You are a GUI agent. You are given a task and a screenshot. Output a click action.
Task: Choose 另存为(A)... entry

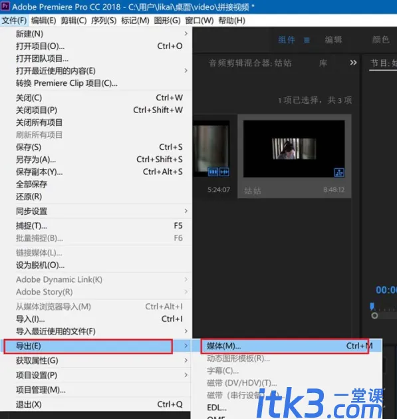(96, 159)
